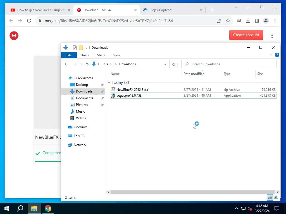Open the Share ribbon tab

(101, 55)
